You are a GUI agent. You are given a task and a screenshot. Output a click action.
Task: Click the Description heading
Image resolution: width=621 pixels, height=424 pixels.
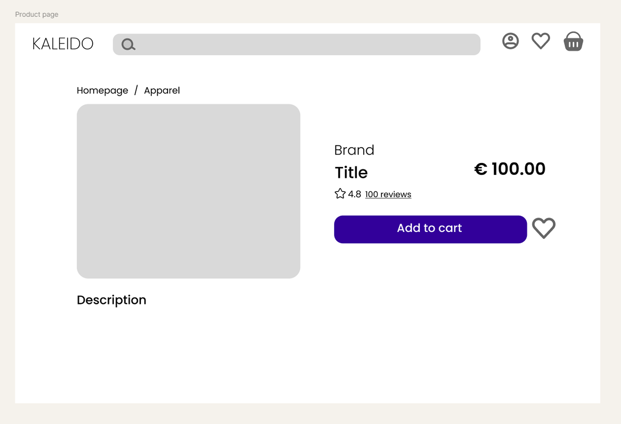point(111,300)
